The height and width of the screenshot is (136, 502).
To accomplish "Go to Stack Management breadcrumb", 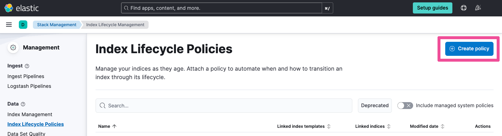I will pyautogui.click(x=57, y=25).
